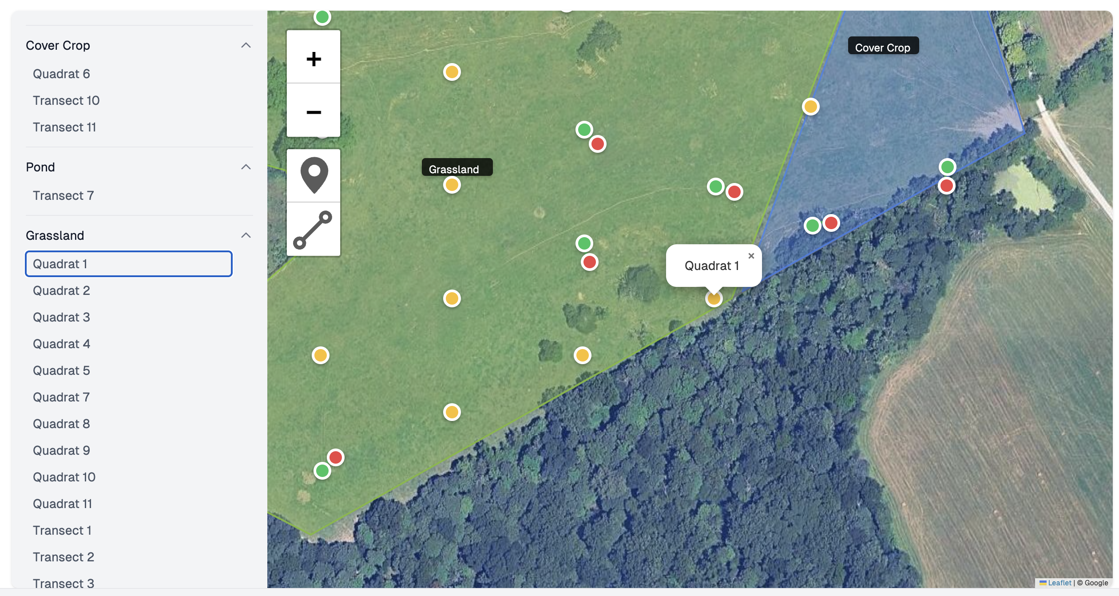Click yellow marker under Grassland label
The width and height of the screenshot is (1119, 596).
452,185
